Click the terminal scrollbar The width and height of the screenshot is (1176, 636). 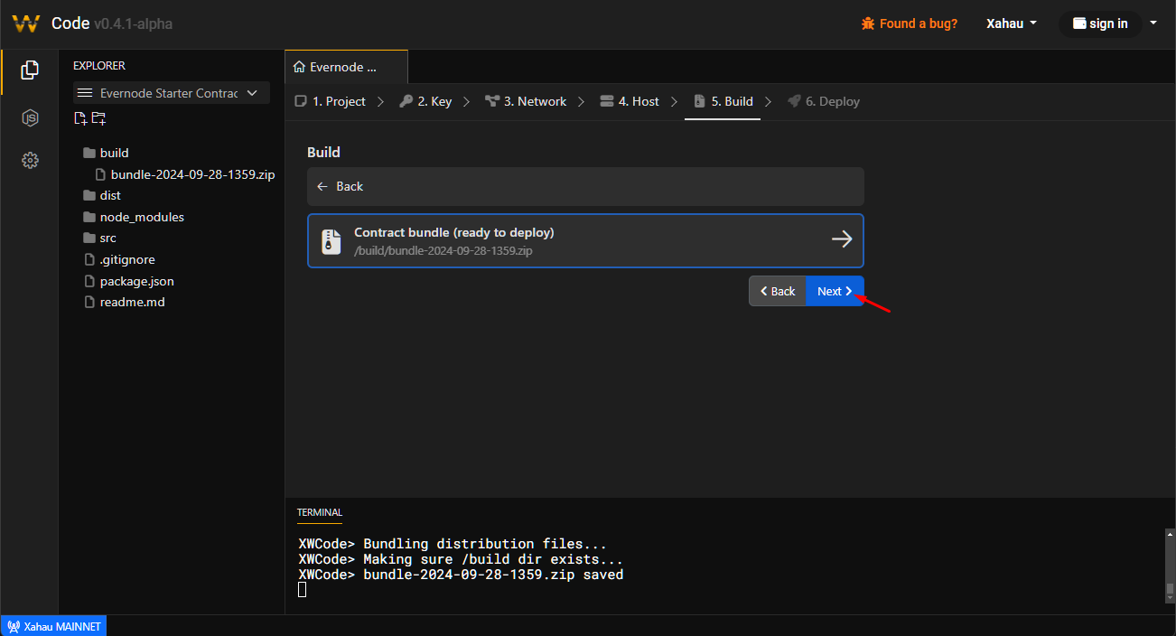pyautogui.click(x=1170, y=566)
